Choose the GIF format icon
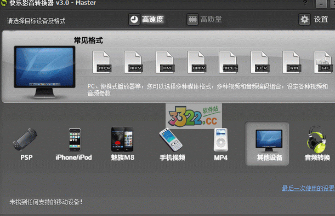Image resolution: width=335 pixels, height=216 pixels. click(x=323, y=62)
